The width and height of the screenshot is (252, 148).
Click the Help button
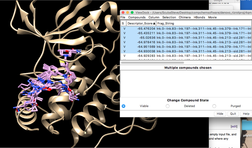click(246, 114)
